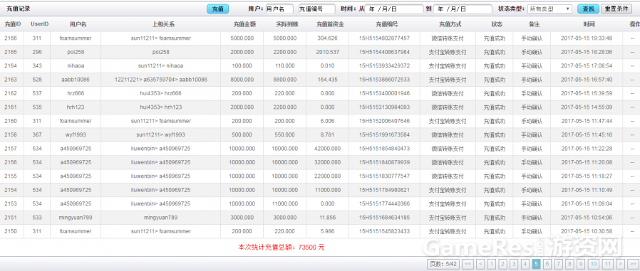Click the blue 充值 recharge button

217,9
